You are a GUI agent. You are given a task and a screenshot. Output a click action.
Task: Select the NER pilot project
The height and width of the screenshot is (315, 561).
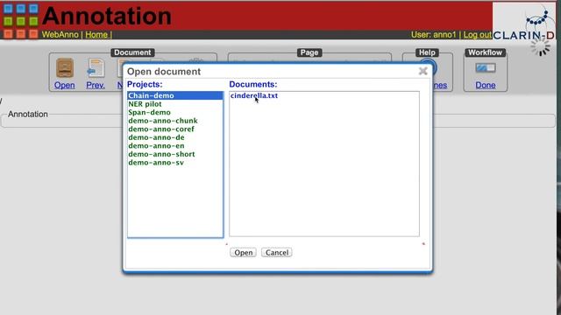tap(175, 104)
